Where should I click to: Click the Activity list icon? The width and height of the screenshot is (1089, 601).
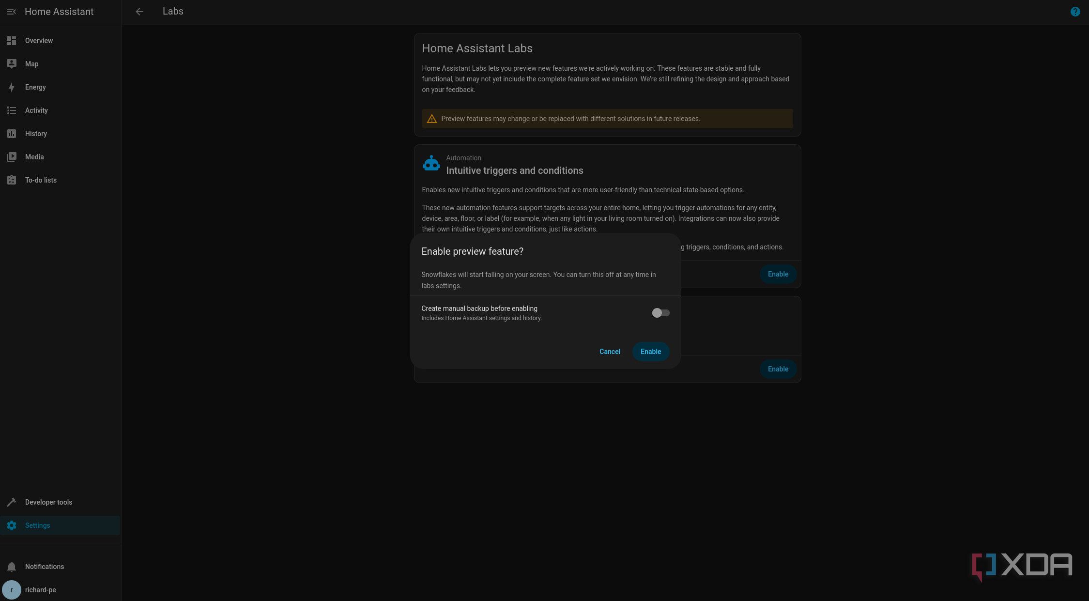[x=12, y=110]
